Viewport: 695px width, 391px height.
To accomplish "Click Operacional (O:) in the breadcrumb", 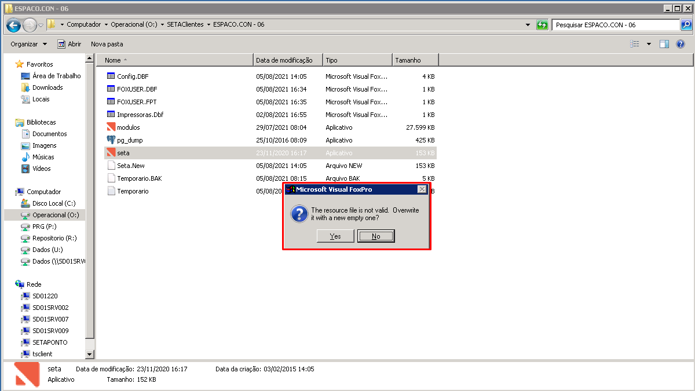I will point(134,25).
